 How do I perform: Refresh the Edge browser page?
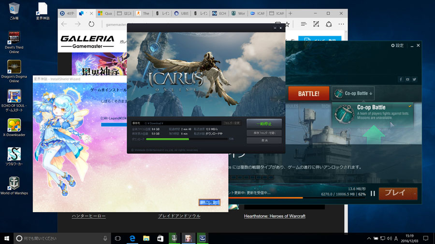point(91,24)
